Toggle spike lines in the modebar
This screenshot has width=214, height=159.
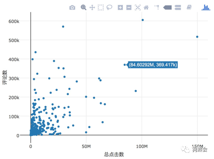pyautogui.click(x=157, y=7)
